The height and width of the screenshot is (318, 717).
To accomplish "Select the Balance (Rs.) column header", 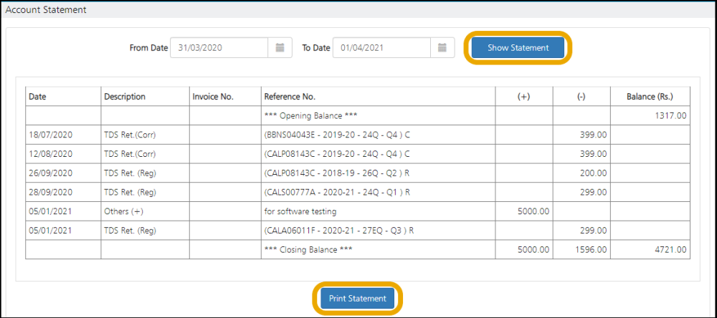I will [650, 97].
